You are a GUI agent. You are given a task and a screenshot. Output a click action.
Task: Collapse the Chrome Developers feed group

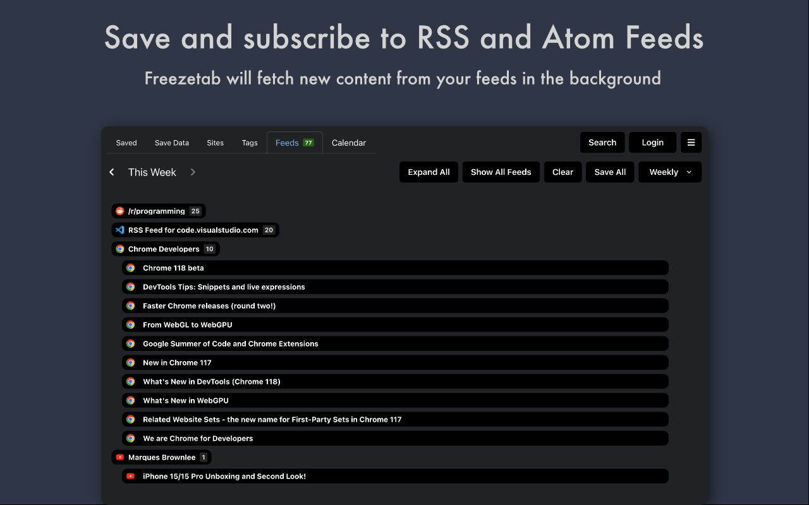click(x=164, y=249)
